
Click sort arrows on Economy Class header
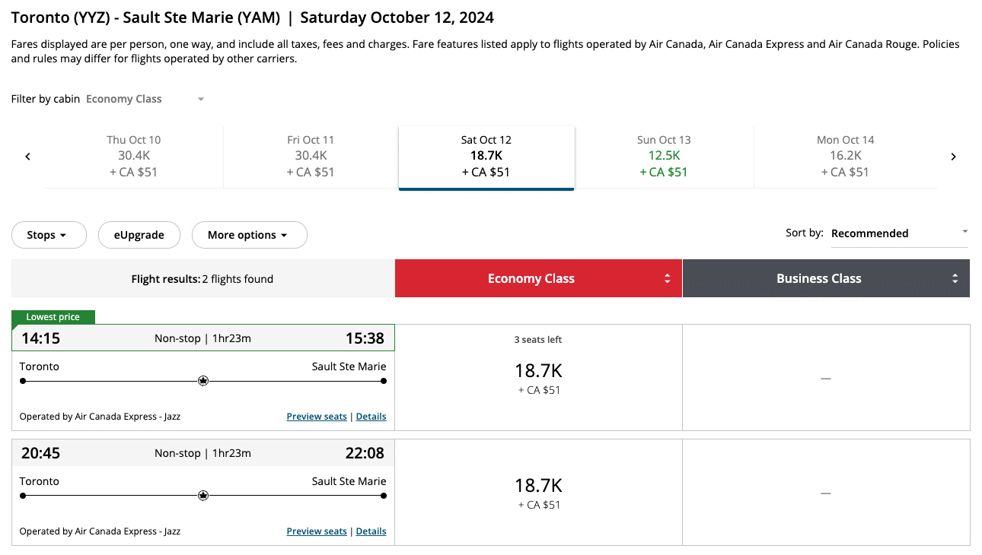[x=667, y=279]
